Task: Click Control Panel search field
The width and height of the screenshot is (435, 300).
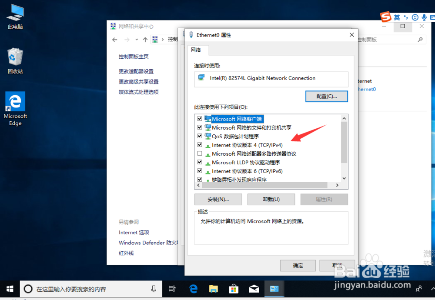Action: (x=392, y=40)
